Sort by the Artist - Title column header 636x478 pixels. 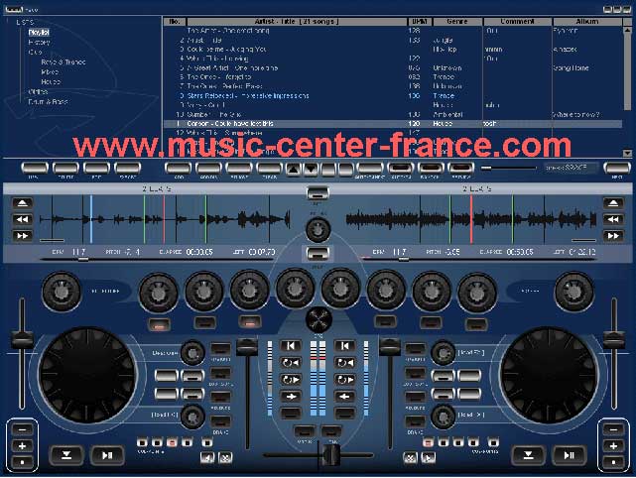(x=297, y=22)
